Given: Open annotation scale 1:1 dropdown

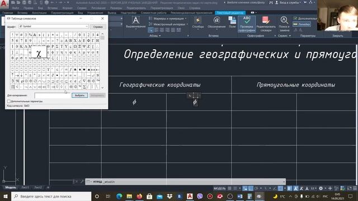Looking at the screenshot, I should (314, 188).
